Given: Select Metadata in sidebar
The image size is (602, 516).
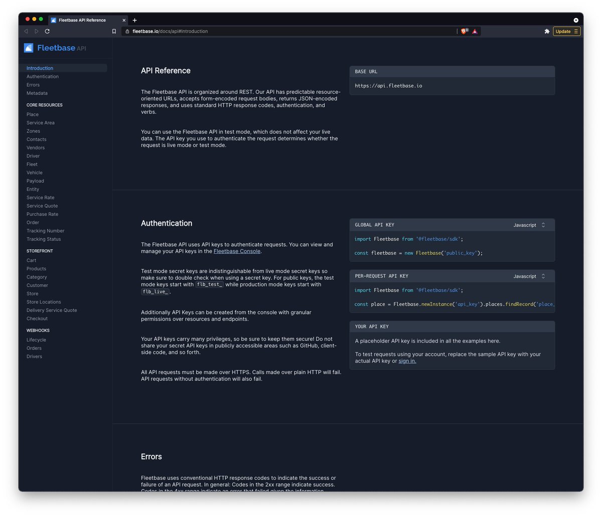Looking at the screenshot, I should 37,93.
